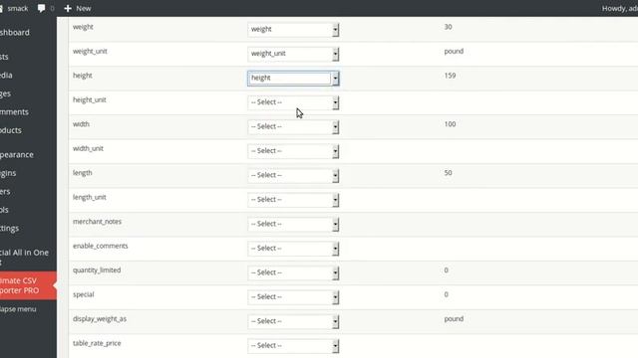Image resolution: width=638 pixels, height=358 pixels.
Task: Open the weight mapping dropdown
Action: point(293,29)
